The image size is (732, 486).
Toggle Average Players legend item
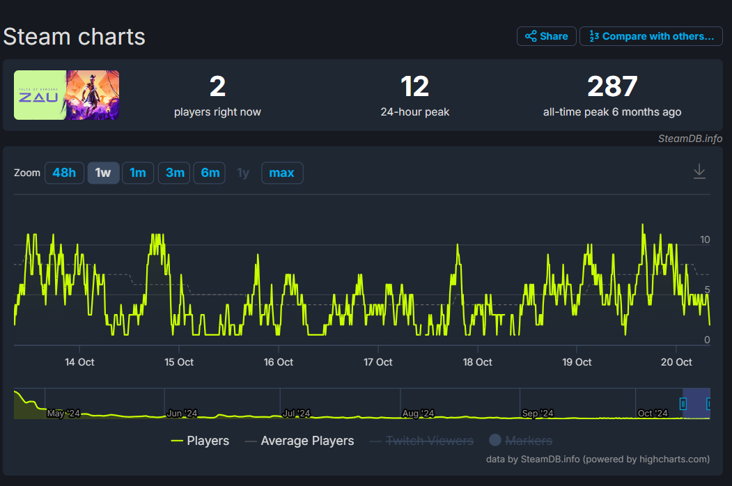307,441
